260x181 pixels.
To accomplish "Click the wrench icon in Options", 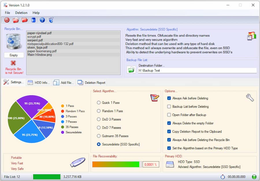I will pos(250,98).
